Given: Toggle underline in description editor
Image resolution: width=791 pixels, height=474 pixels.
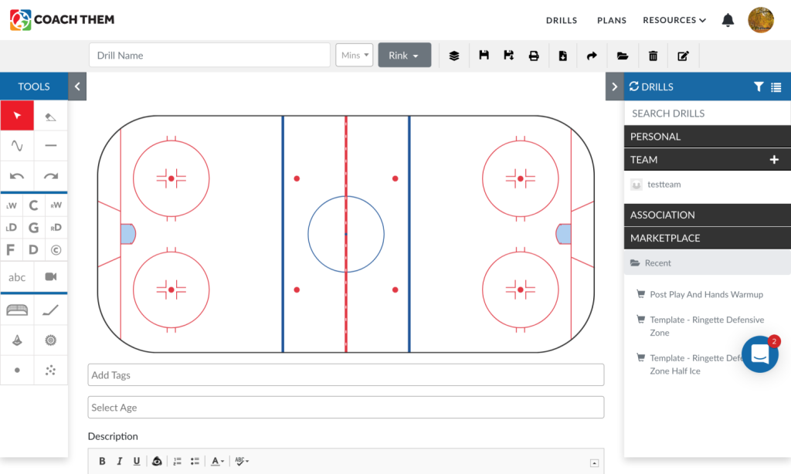Looking at the screenshot, I should pyautogui.click(x=137, y=462).
